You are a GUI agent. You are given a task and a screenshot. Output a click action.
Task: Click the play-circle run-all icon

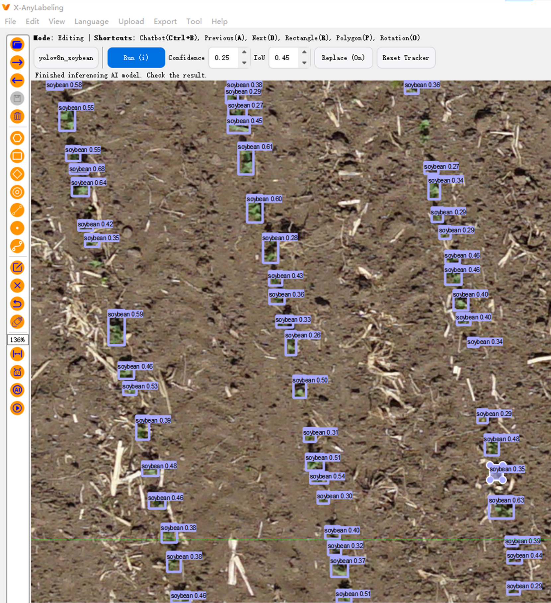(17, 408)
